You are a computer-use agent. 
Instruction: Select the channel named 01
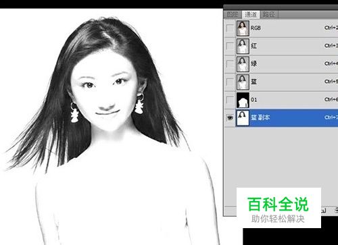point(254,100)
